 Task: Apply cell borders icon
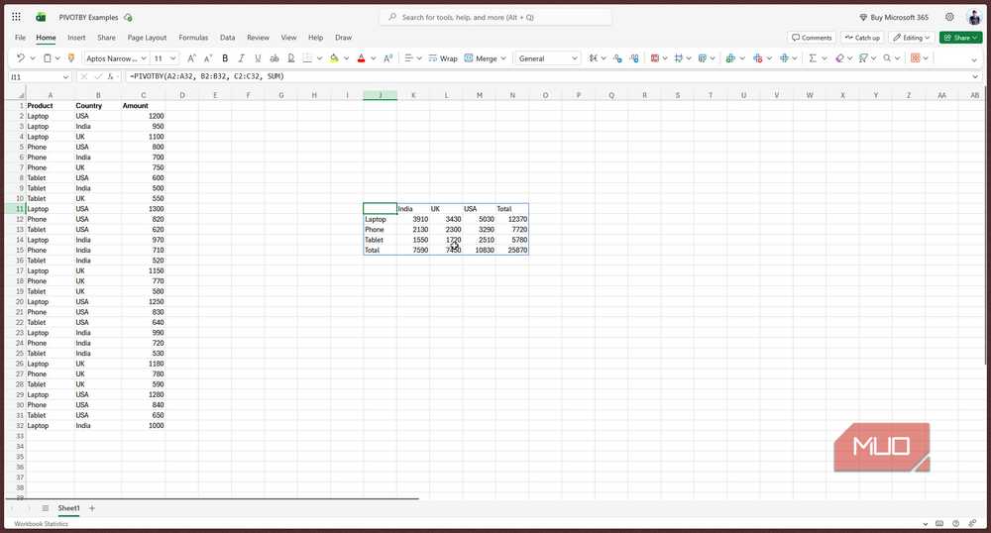pyautogui.click(x=307, y=58)
